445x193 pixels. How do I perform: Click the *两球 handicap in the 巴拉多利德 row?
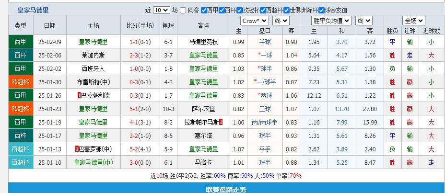point(265,95)
